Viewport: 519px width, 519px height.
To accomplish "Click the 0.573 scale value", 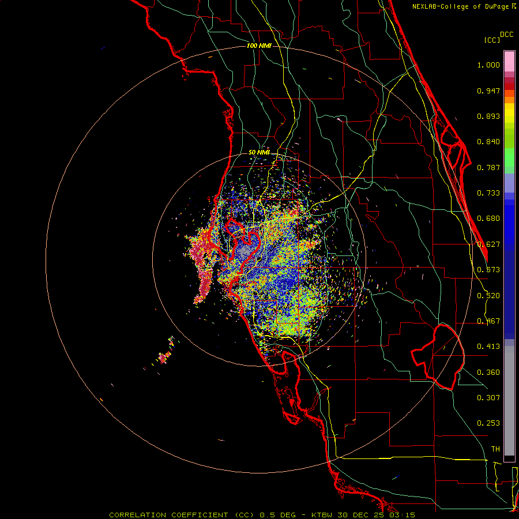I will point(488,270).
